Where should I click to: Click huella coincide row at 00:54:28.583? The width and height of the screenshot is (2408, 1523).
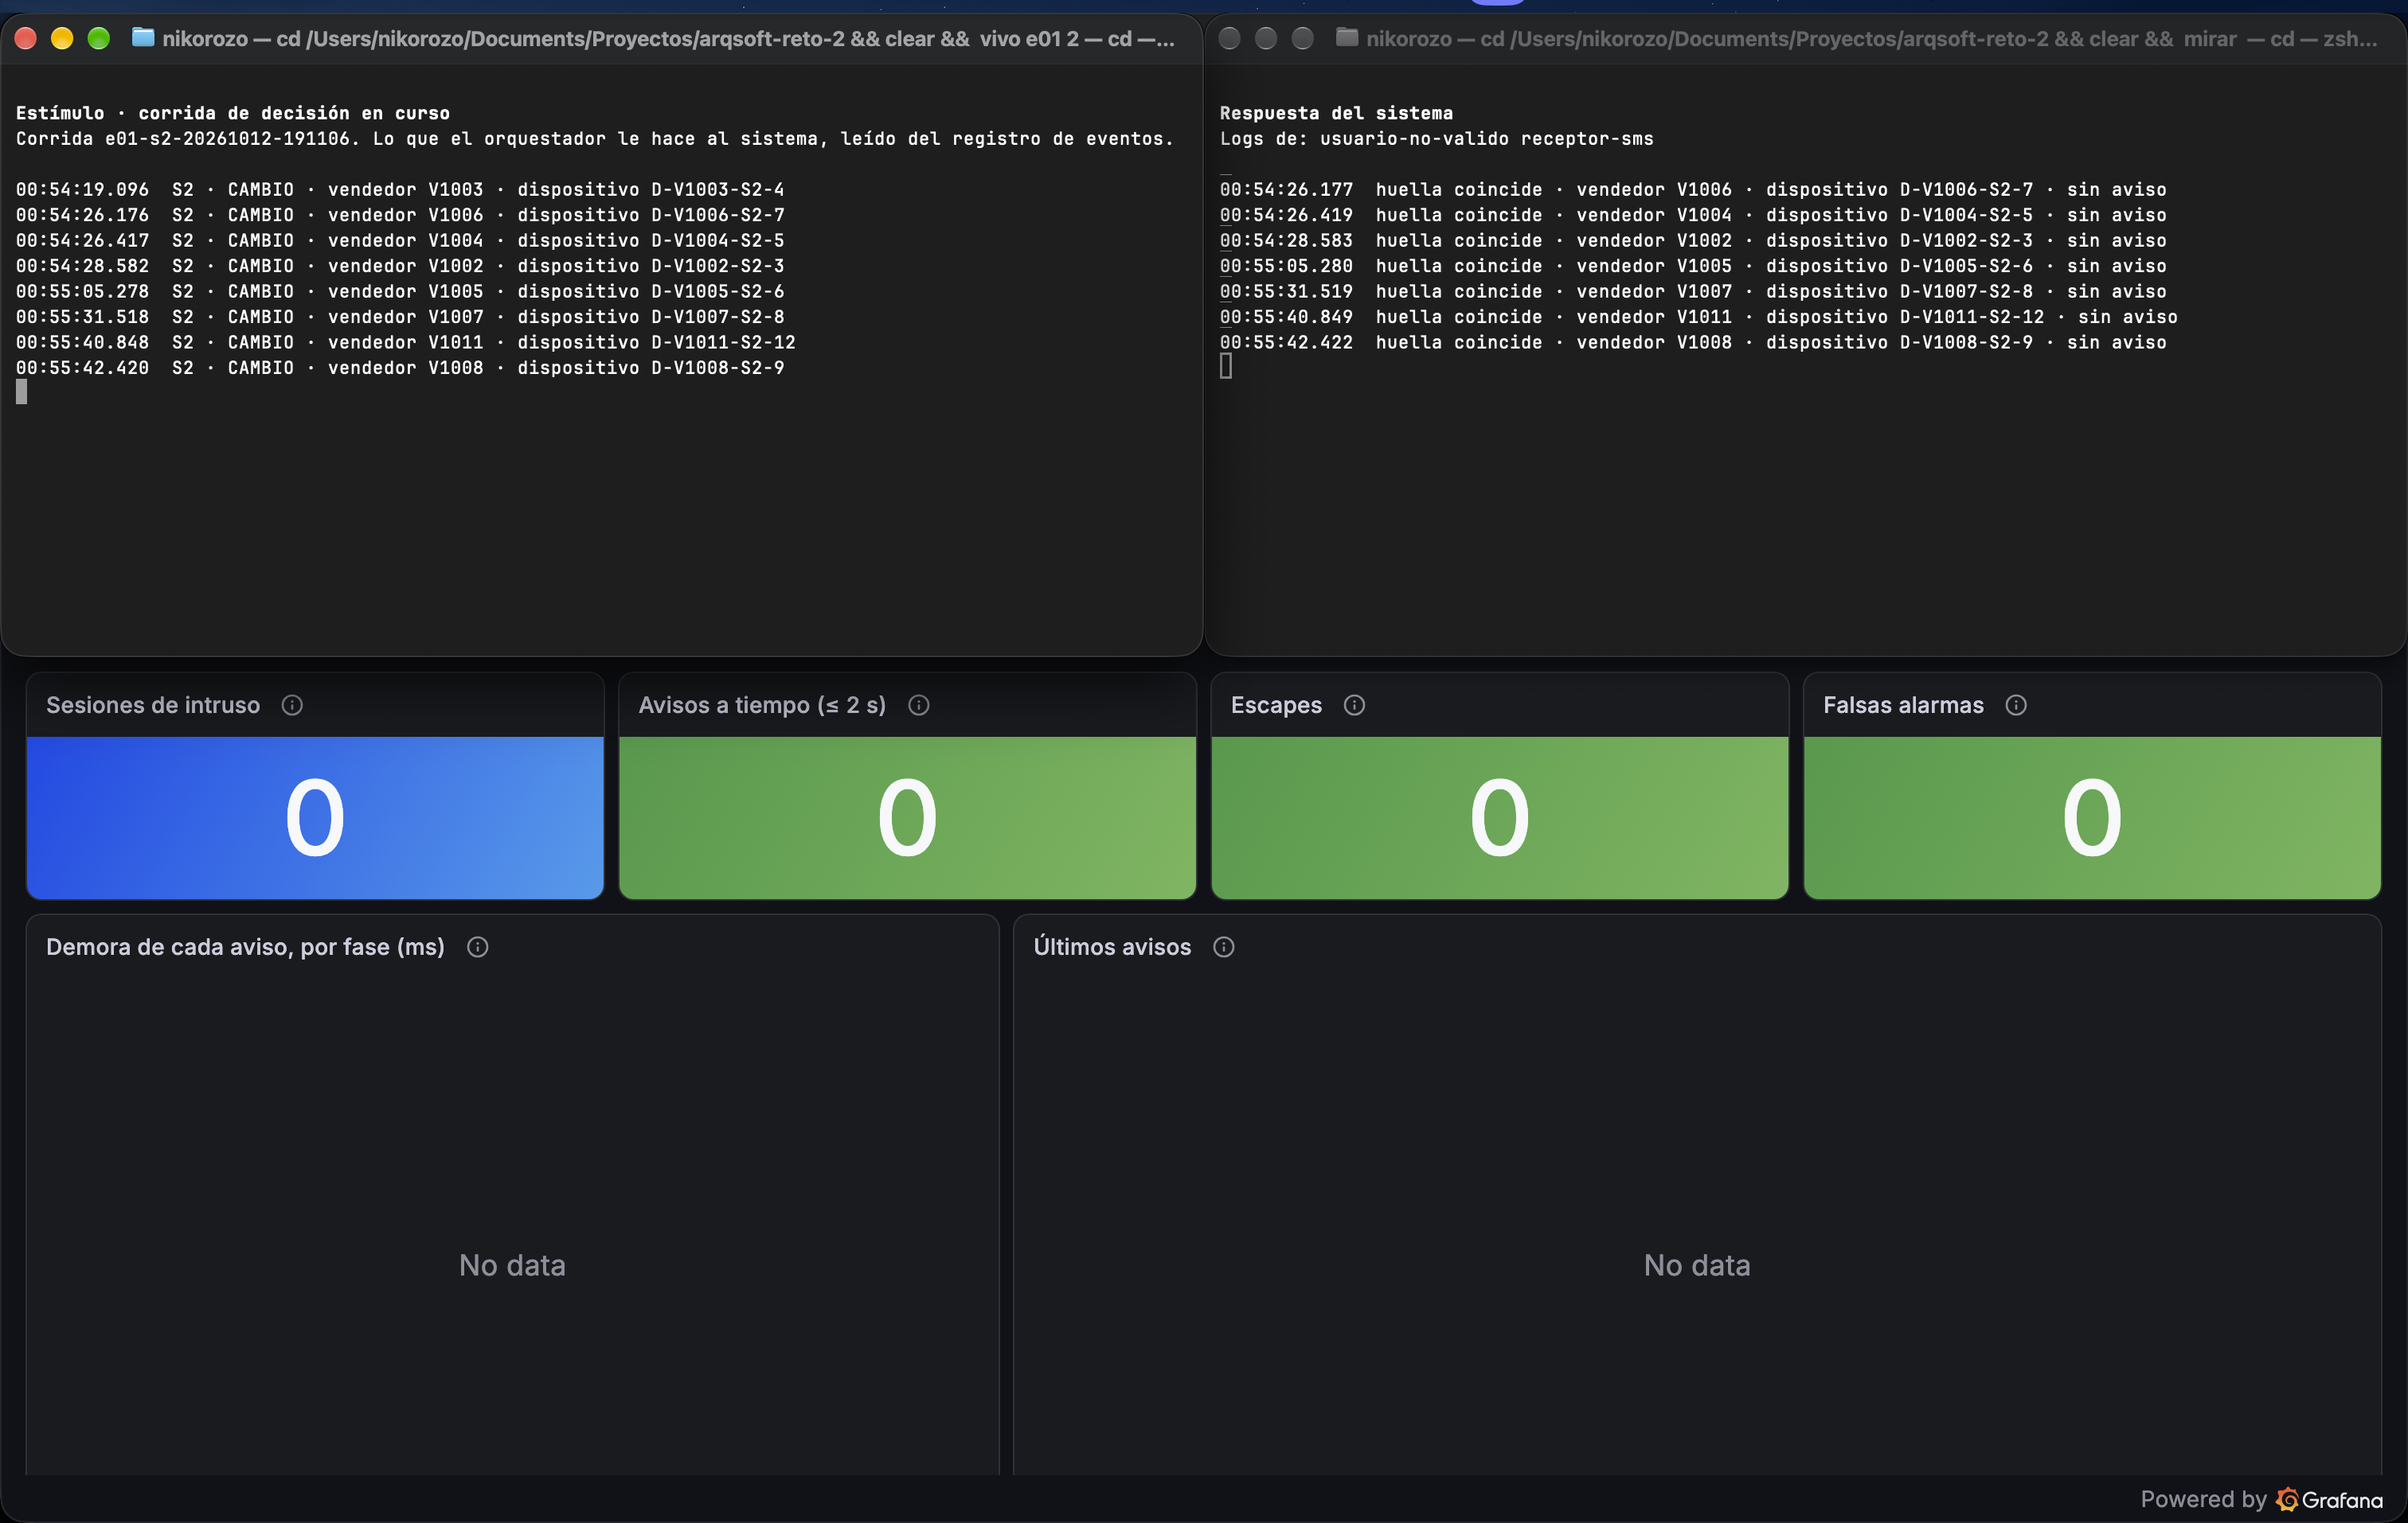point(1693,241)
